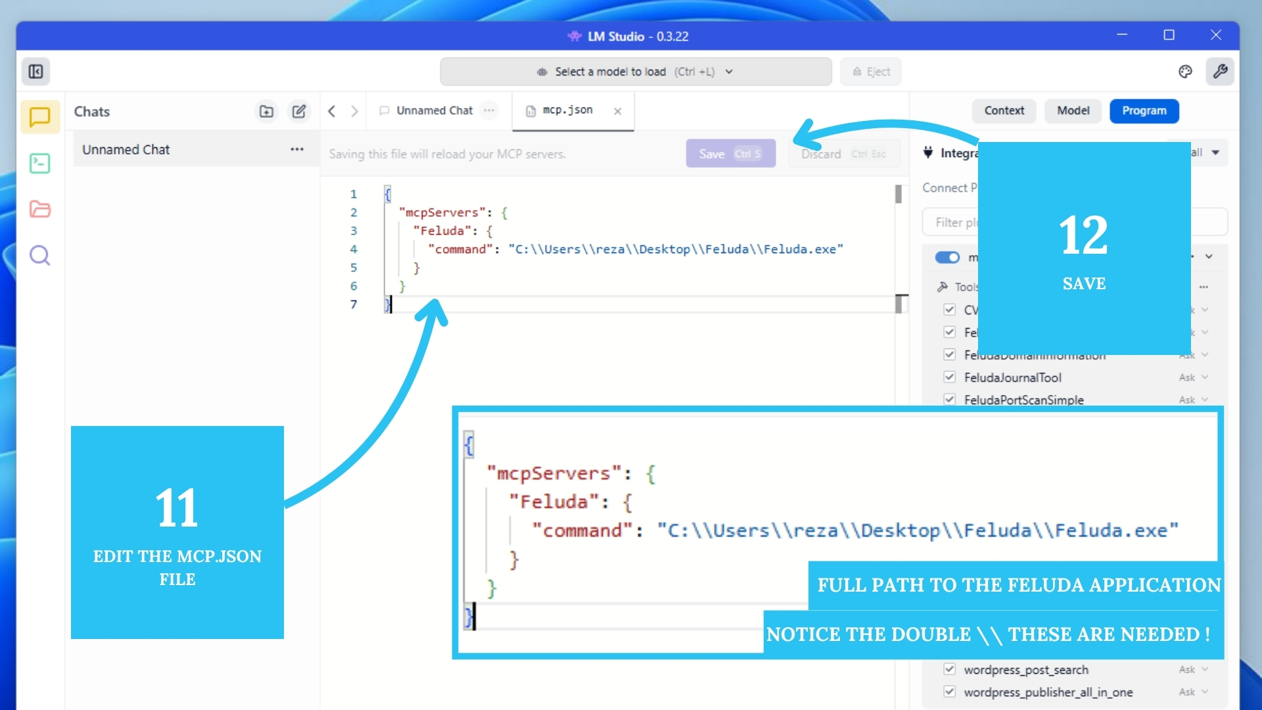Click the "mcpServers" key on line 2
Viewport: 1262px width, 710px height.
click(442, 212)
